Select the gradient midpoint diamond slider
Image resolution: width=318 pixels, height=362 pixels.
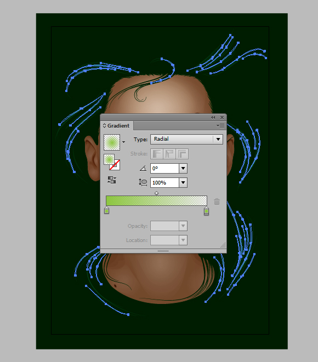pyautogui.click(x=156, y=193)
